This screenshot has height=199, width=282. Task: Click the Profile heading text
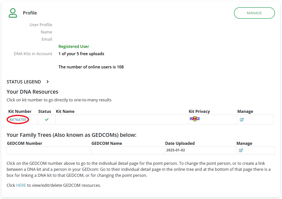(30, 13)
